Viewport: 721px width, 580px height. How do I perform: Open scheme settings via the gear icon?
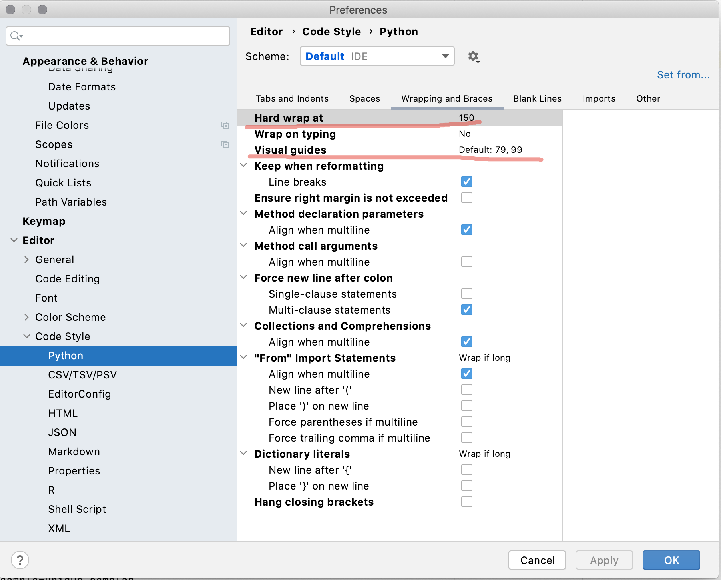474,56
